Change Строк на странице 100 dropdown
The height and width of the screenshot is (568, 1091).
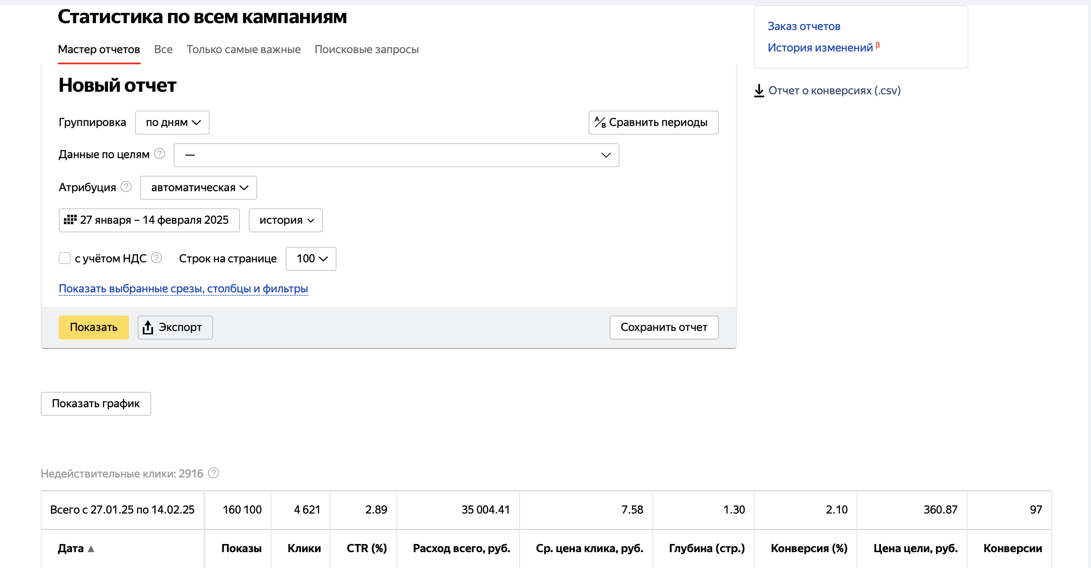point(311,259)
